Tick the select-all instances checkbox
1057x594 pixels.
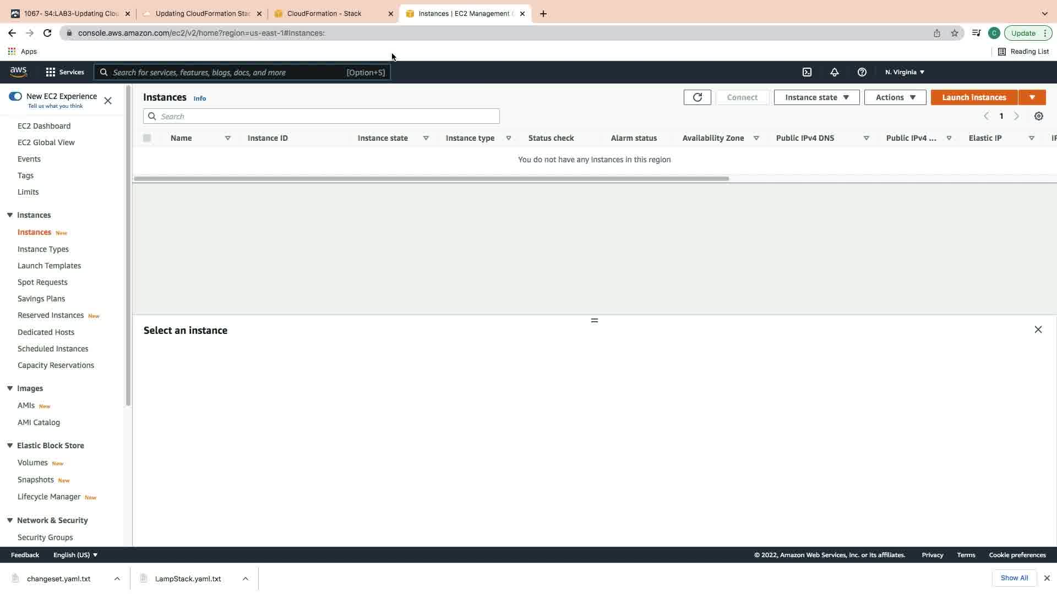click(x=147, y=138)
